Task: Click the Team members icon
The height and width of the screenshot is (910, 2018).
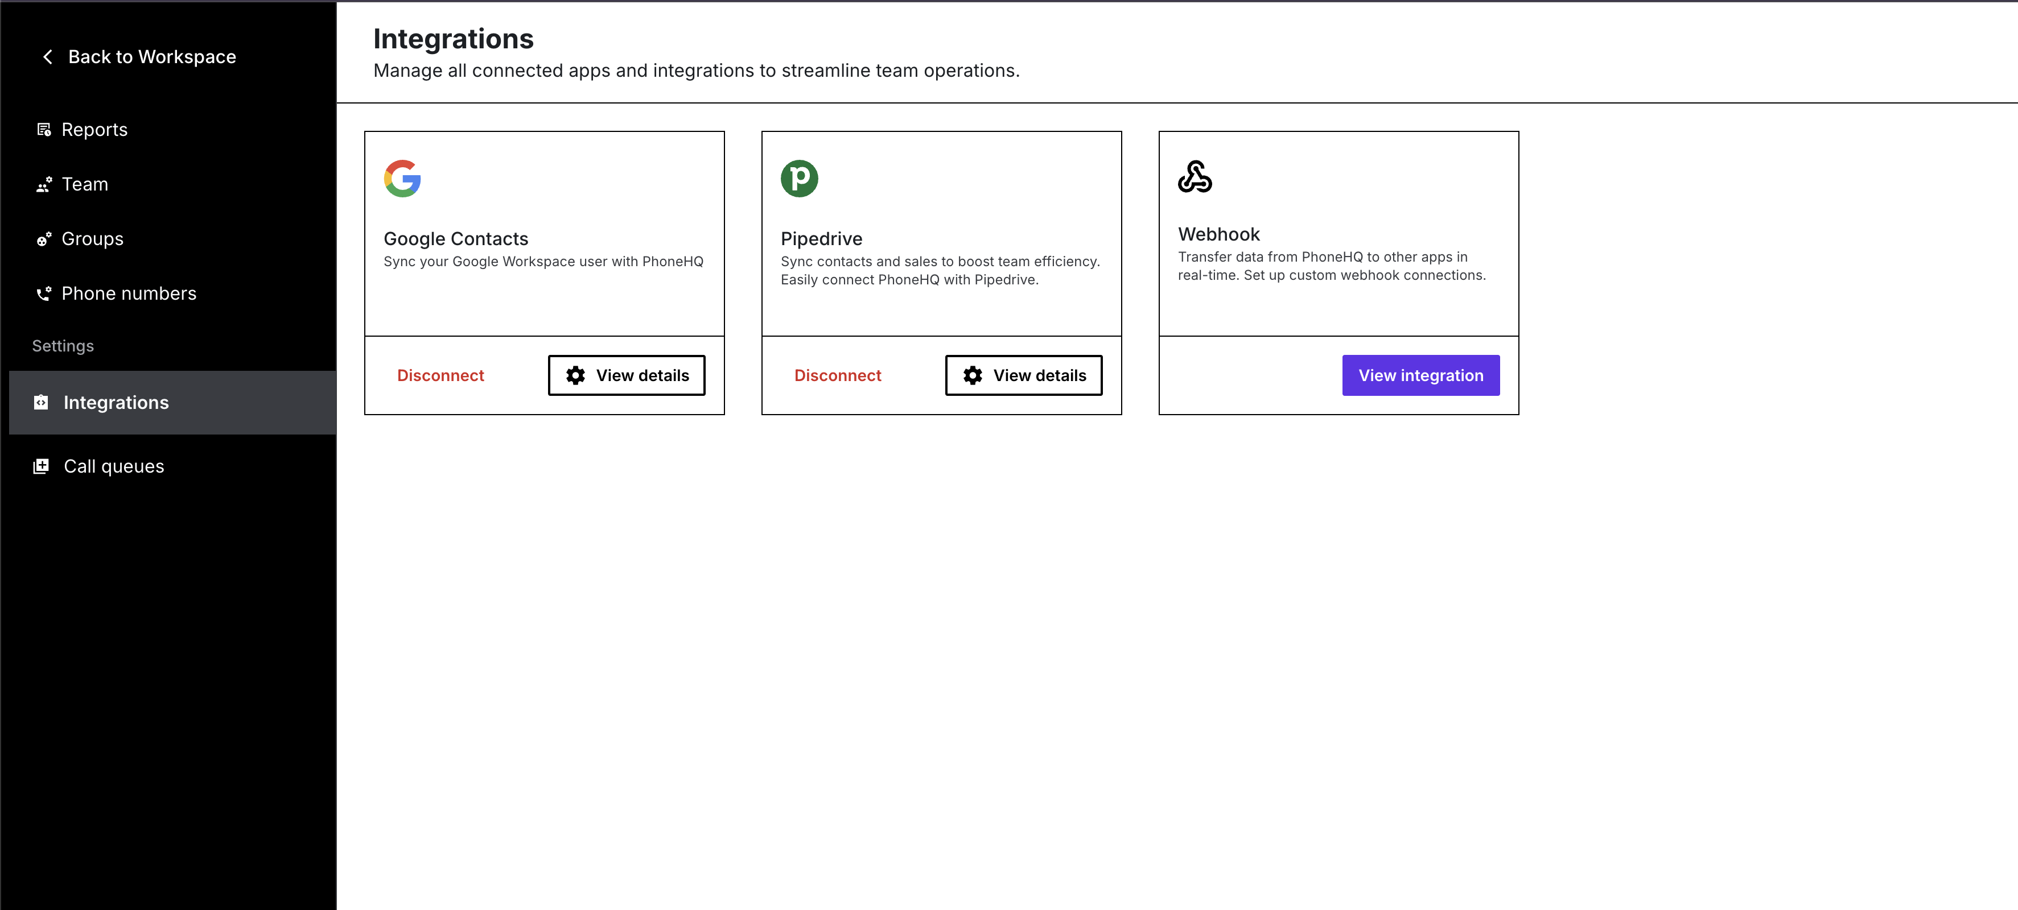Action: pos(44,185)
